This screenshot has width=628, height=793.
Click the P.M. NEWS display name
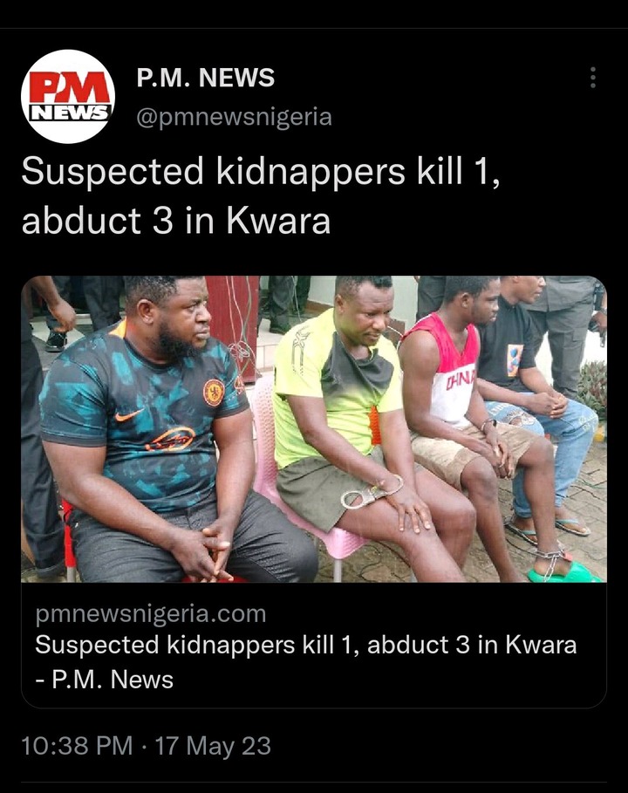[205, 78]
